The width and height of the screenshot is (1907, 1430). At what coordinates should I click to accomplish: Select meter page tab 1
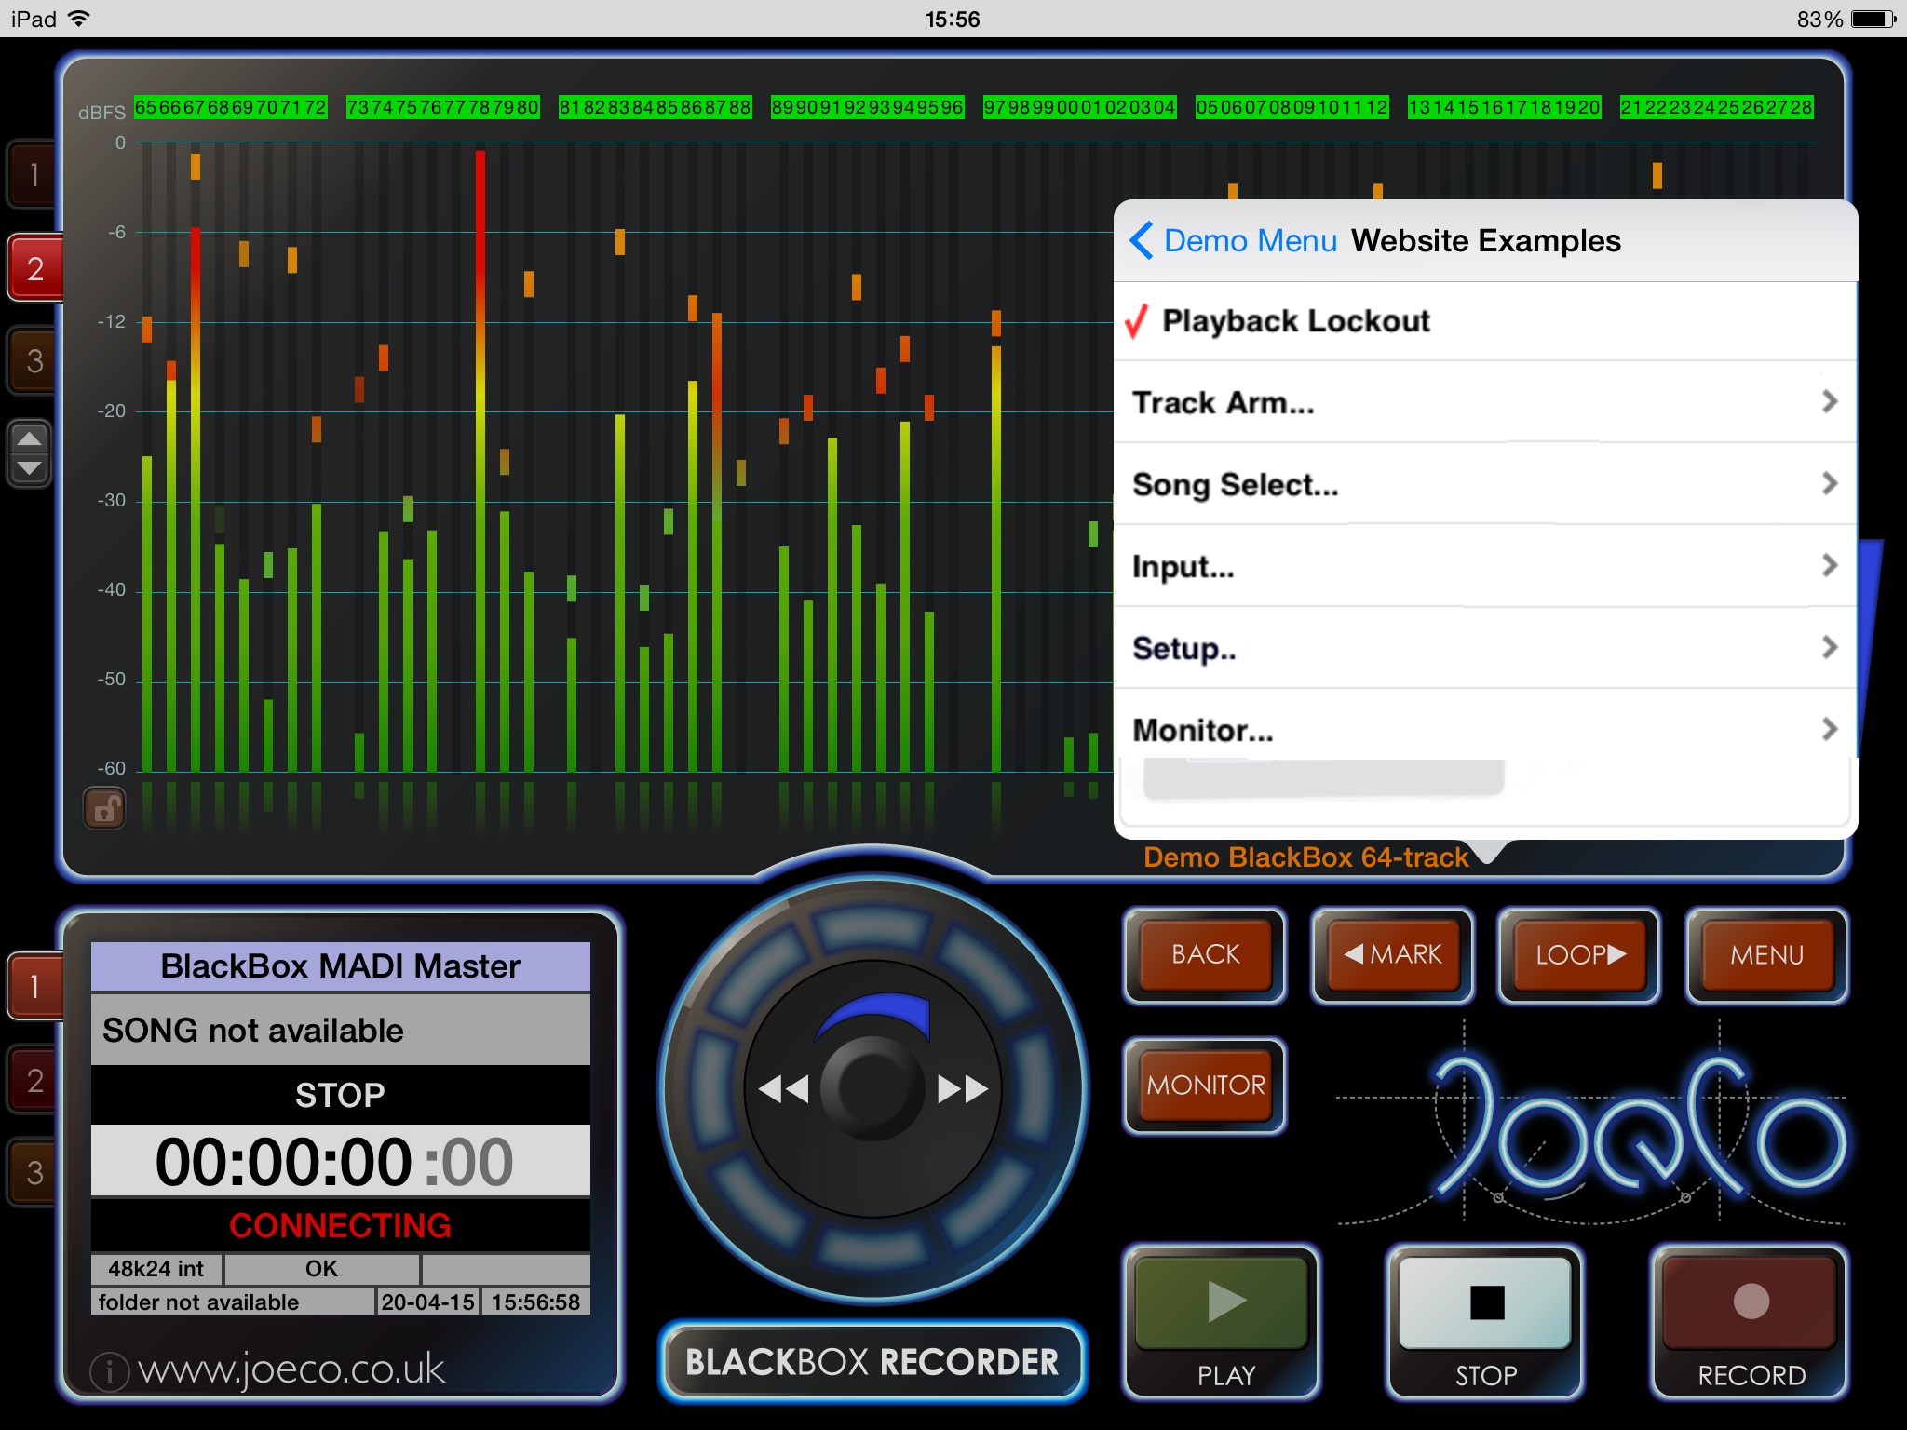tap(34, 174)
